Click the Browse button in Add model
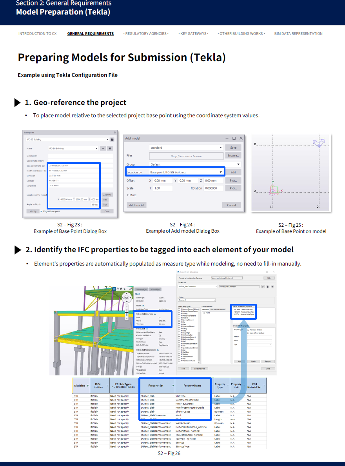The image size is (345, 466). pos(233,155)
